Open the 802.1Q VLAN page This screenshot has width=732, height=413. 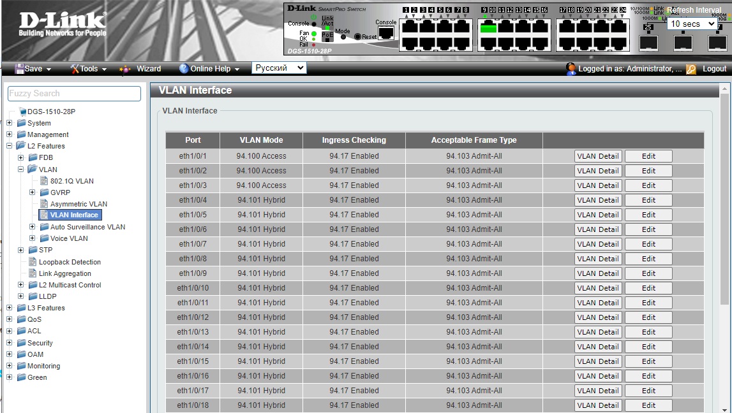[71, 181]
